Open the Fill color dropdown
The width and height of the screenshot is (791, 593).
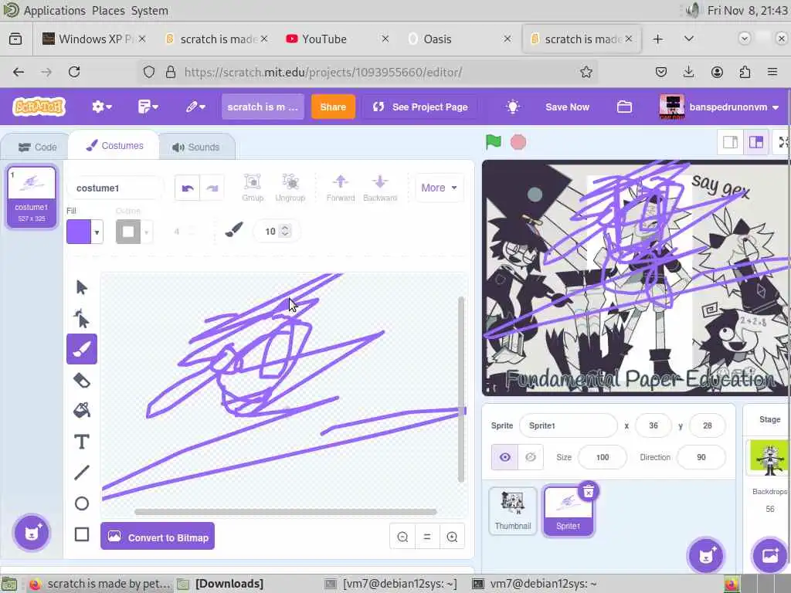[x=97, y=232]
